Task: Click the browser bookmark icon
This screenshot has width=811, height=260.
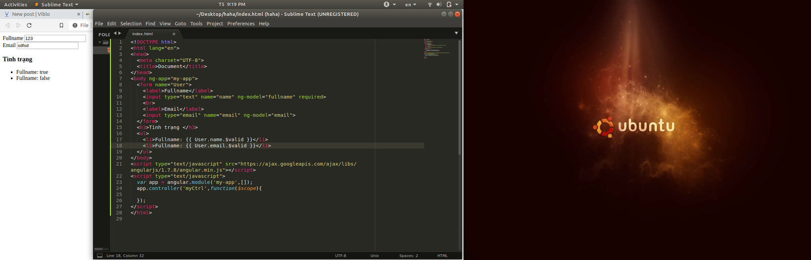Action: coord(61,26)
